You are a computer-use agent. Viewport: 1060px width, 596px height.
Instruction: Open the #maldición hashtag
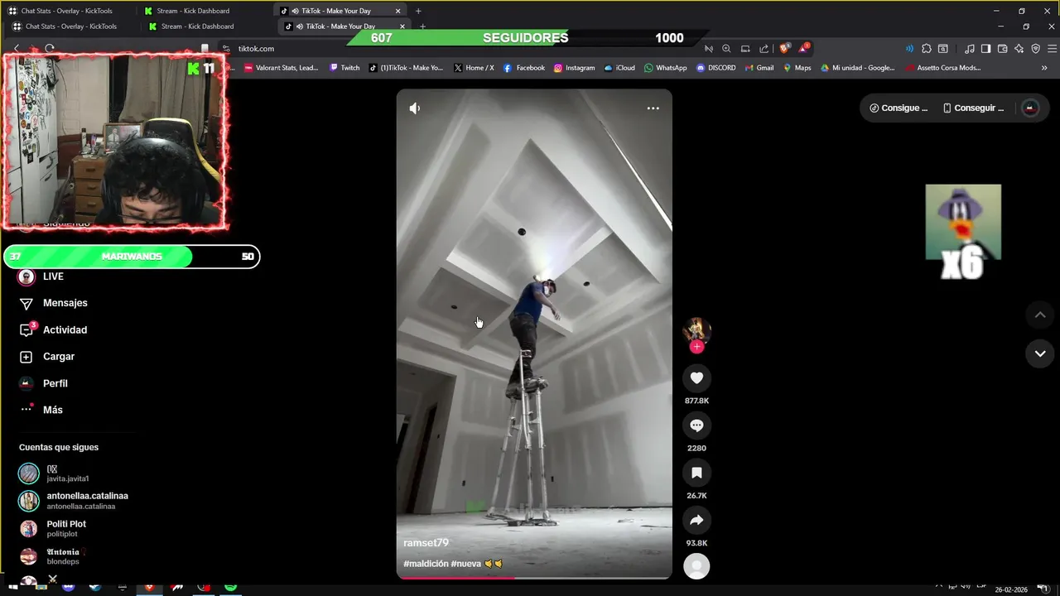426,564
